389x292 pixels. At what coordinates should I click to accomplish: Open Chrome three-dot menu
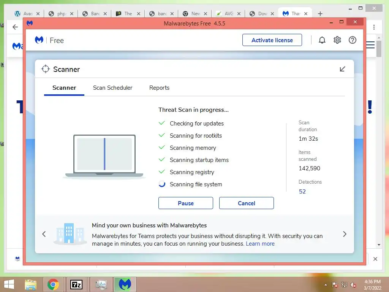(x=374, y=27)
